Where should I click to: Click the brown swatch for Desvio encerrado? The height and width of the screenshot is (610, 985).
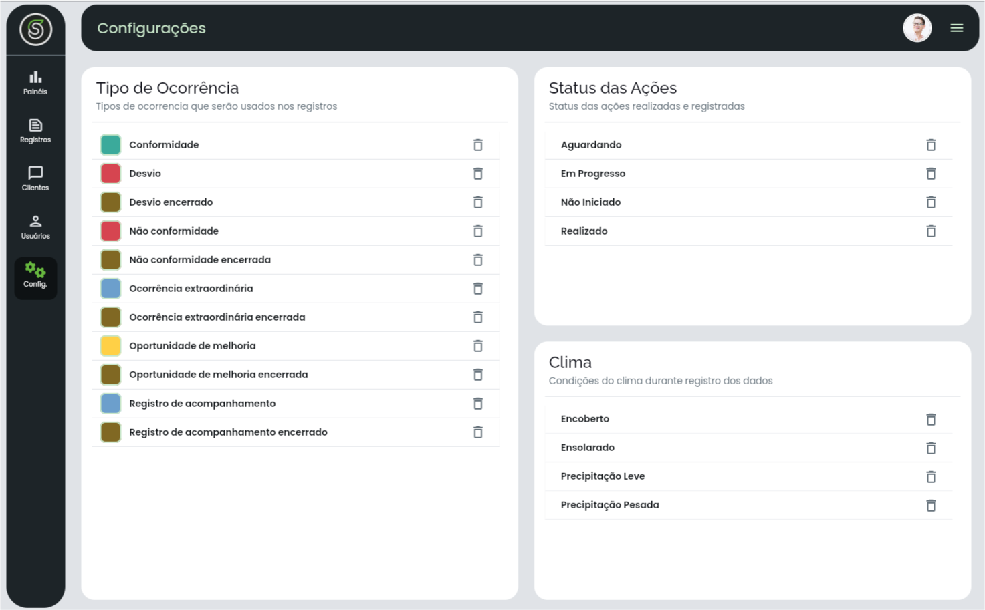coord(110,202)
